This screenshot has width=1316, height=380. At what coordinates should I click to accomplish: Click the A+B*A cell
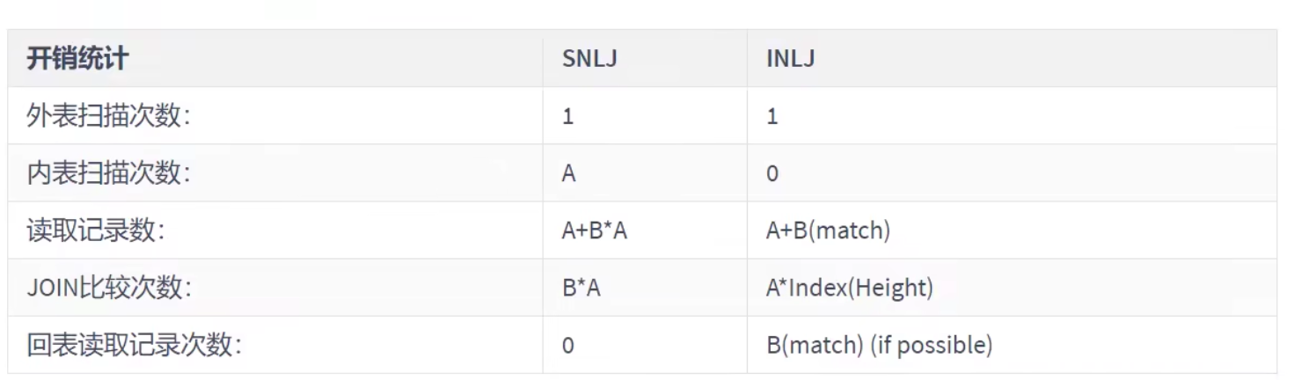pyautogui.click(x=596, y=230)
